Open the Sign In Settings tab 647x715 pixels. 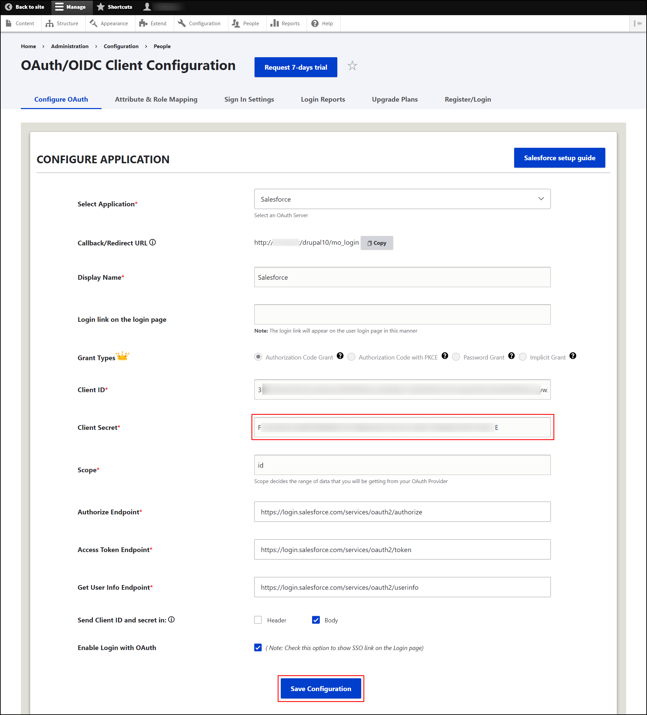[x=249, y=99]
